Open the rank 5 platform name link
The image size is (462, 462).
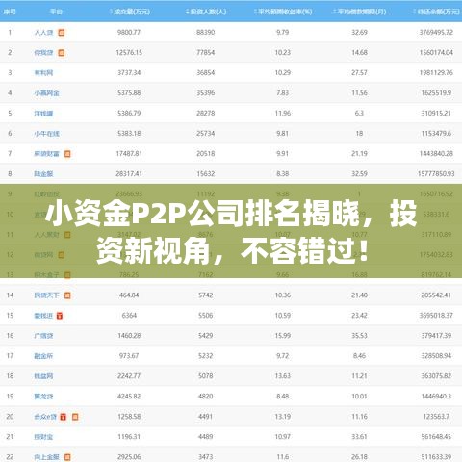pyautogui.click(x=43, y=114)
